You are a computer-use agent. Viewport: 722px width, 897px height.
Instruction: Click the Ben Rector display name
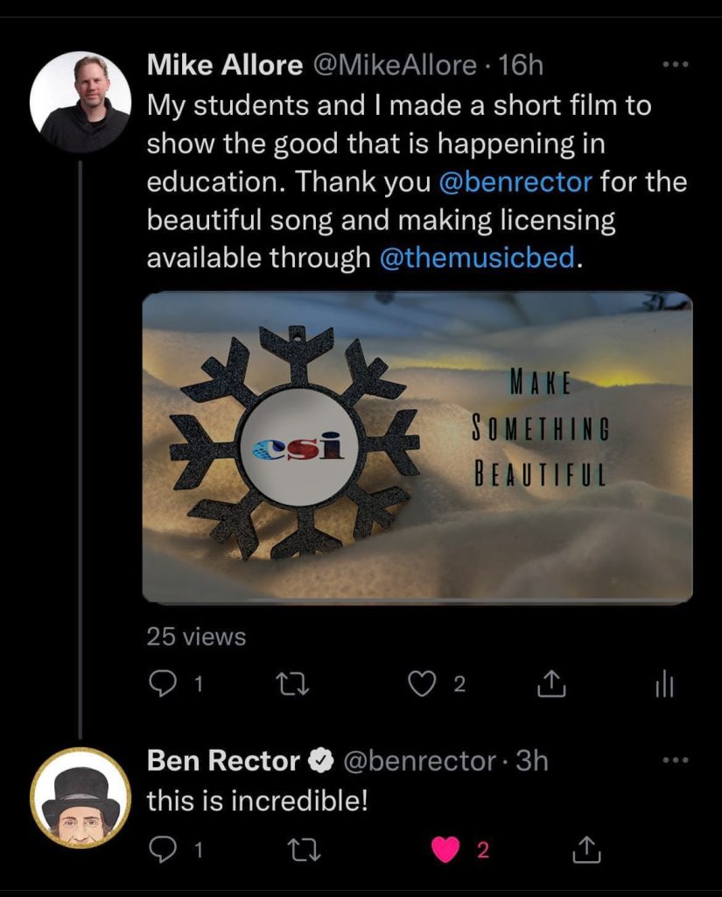pos(223,760)
